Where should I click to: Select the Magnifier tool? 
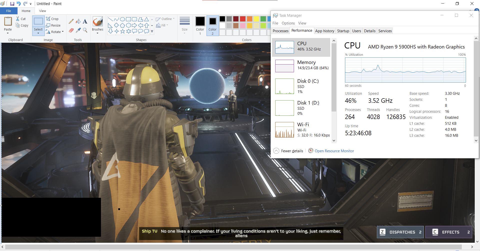[x=85, y=30]
